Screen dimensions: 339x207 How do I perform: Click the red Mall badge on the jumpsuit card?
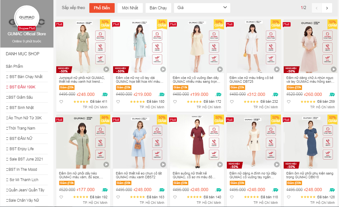(x=59, y=24)
